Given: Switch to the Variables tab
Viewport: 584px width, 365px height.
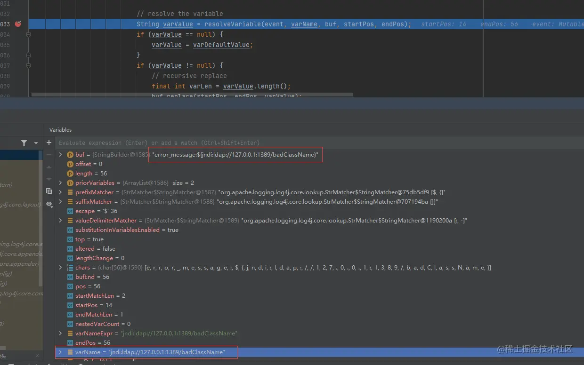Looking at the screenshot, I should pos(60,129).
